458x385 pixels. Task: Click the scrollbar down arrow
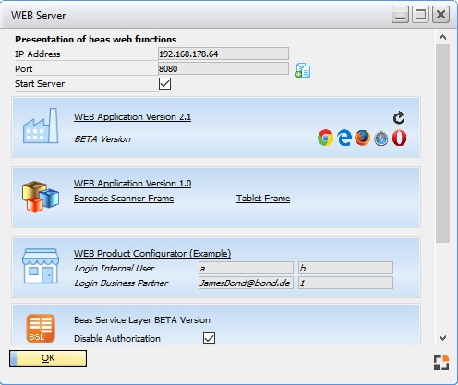point(442,338)
